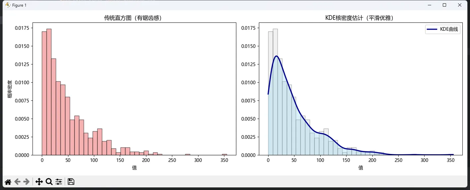The image size is (470, 190).
Task: Toggle the Pan axes tool
Action: pos(39,182)
